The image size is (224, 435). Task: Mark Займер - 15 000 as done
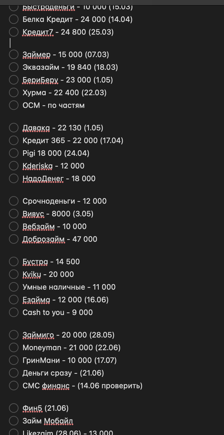[14, 55]
